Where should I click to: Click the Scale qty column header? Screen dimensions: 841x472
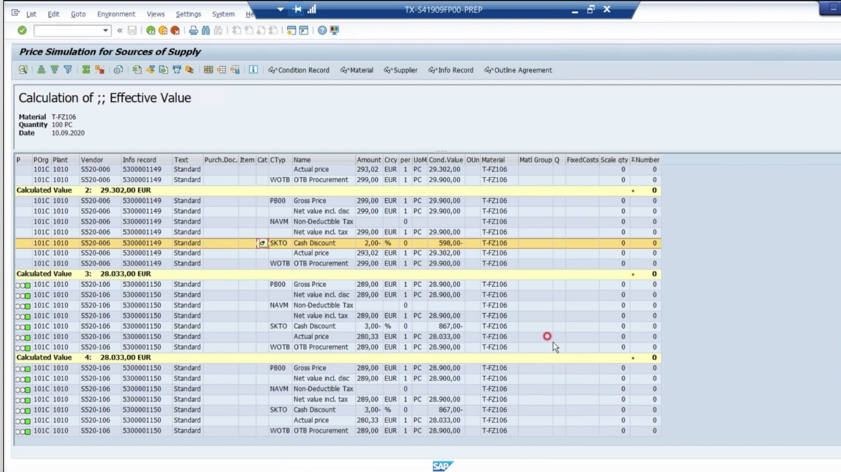[x=614, y=160]
